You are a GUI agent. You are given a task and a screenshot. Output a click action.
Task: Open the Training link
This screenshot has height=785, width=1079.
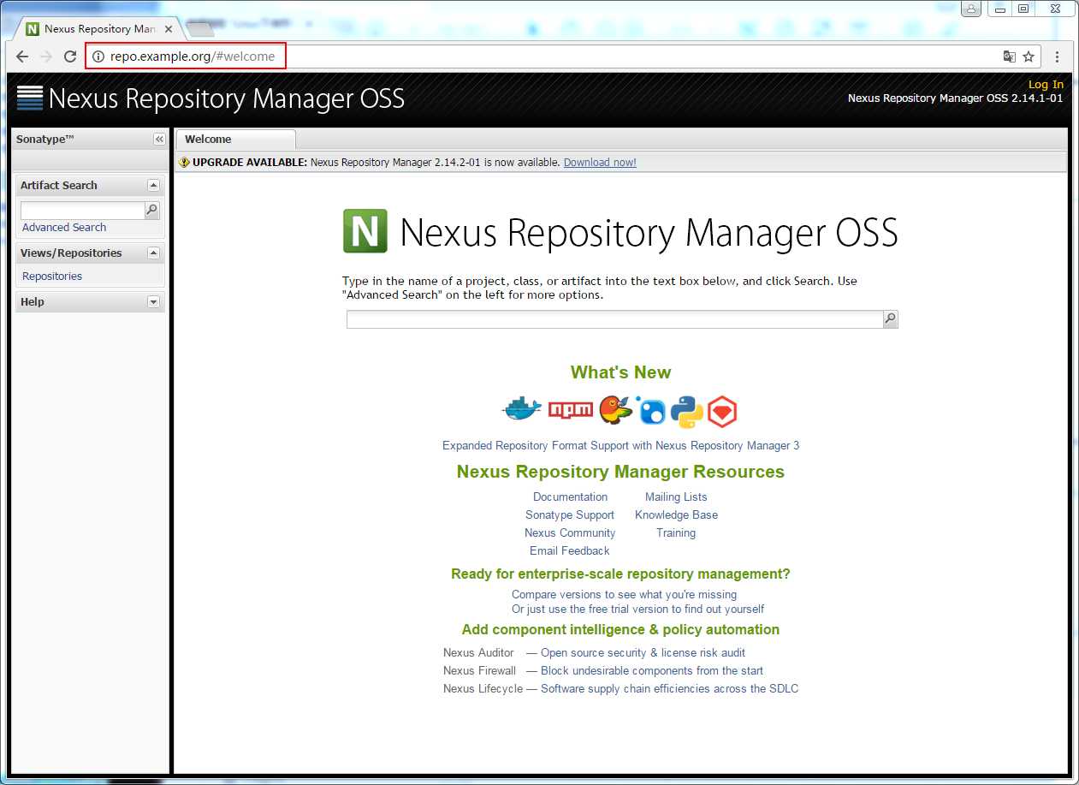pos(676,532)
